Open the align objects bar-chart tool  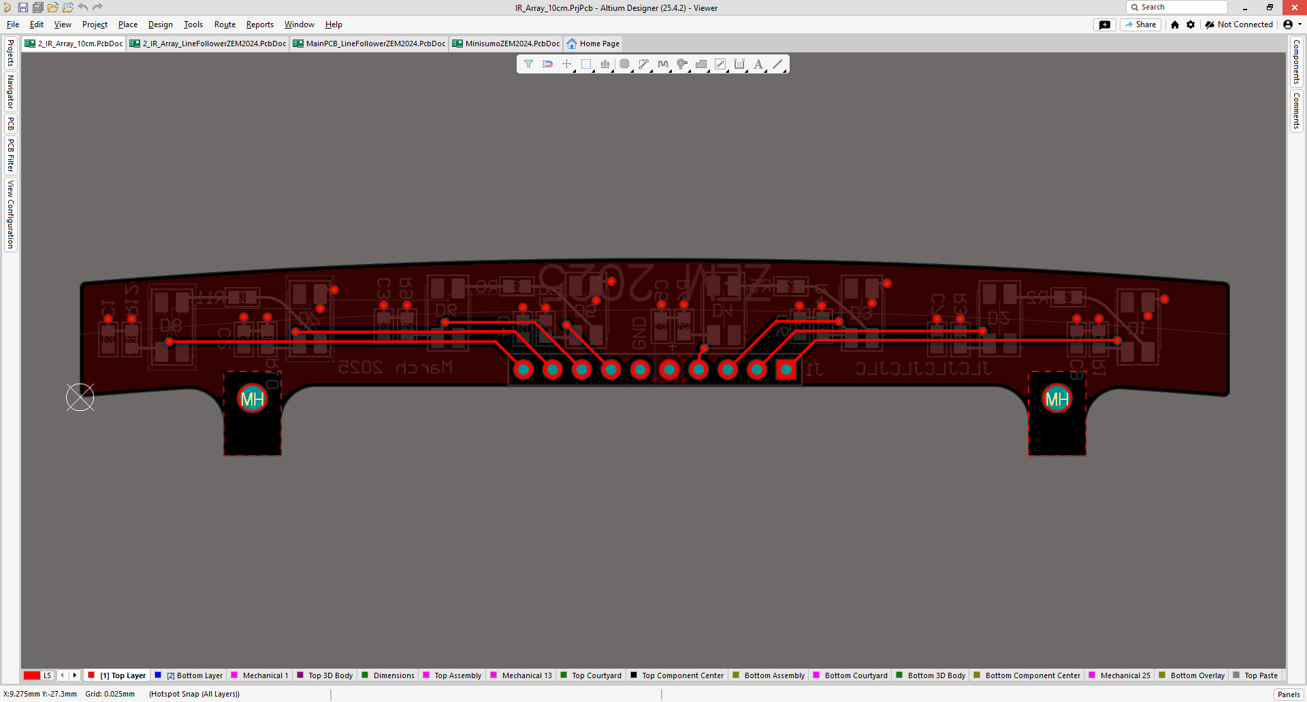coord(605,64)
